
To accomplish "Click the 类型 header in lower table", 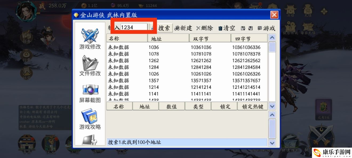I will pos(198,106).
